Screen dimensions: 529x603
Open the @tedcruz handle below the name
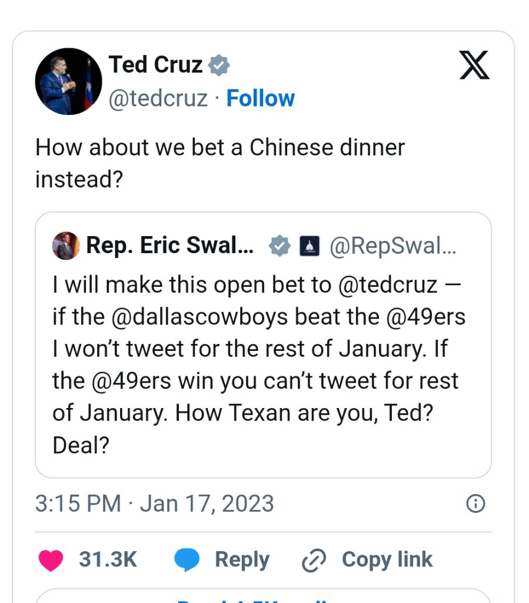tap(158, 98)
